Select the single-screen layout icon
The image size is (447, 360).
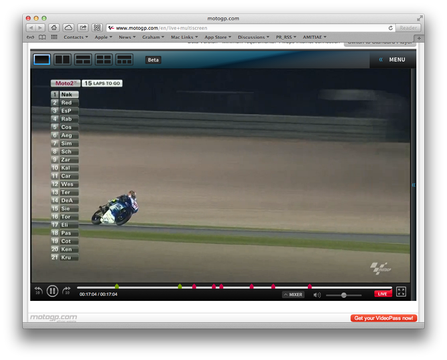point(42,60)
